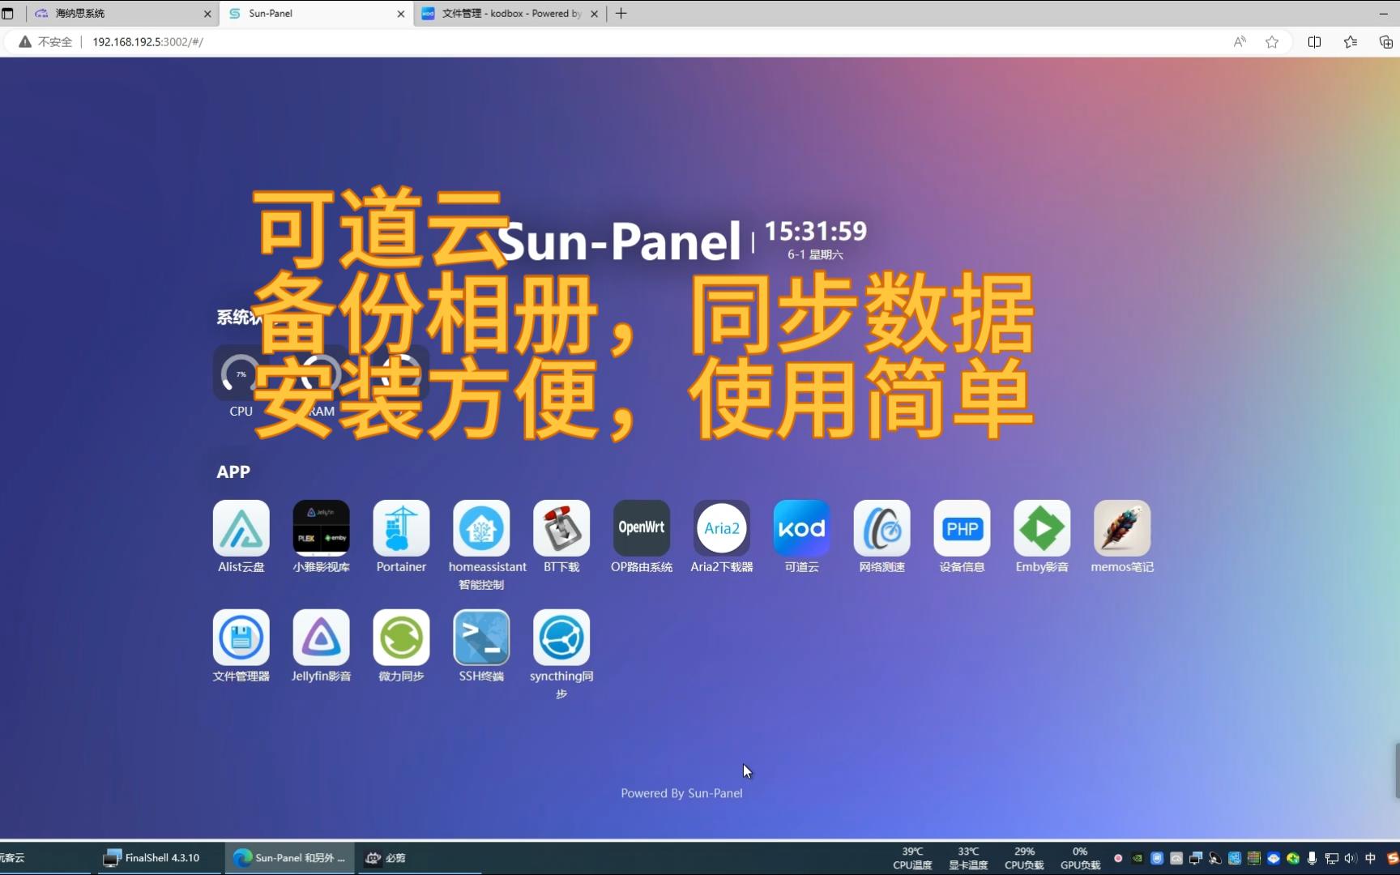Image resolution: width=1400 pixels, height=875 pixels.
Task: Switch to the 海纳思系统 tab
Action: (x=120, y=14)
